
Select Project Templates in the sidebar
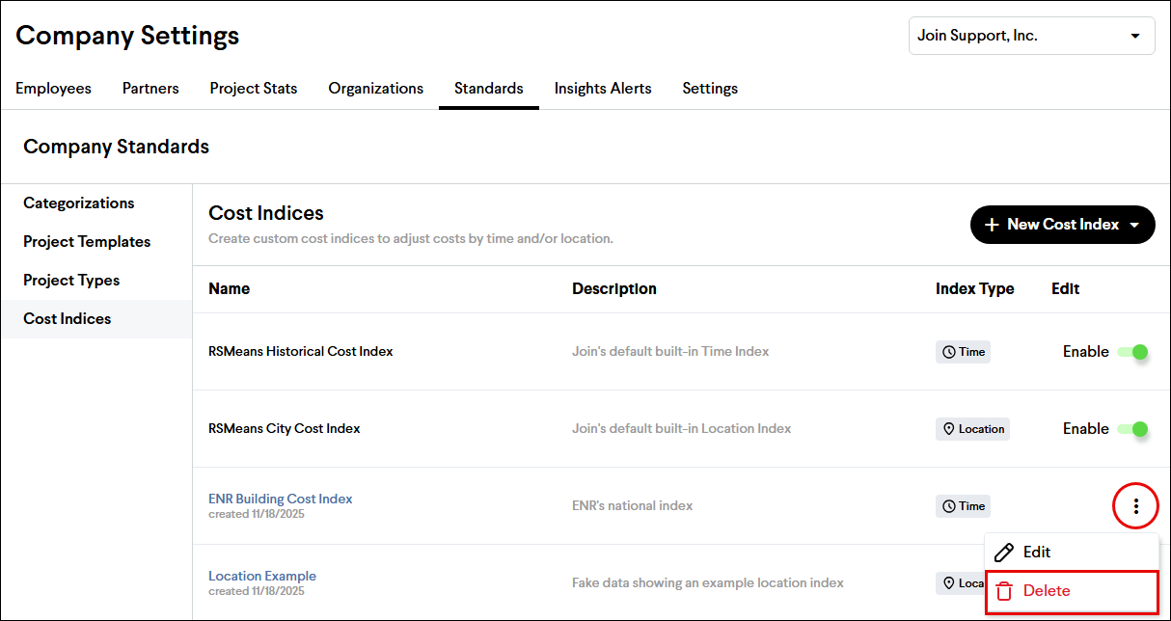[87, 242]
